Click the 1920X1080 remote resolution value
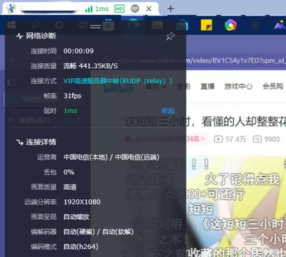 82,202
